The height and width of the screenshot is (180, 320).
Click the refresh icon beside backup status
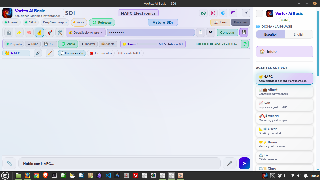click(245, 44)
